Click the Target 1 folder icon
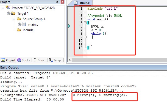The image size is (167, 109). coord(13,13)
